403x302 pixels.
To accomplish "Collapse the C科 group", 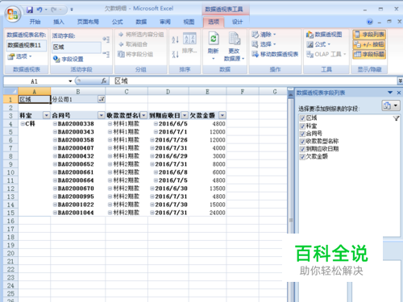I will 23,124.
